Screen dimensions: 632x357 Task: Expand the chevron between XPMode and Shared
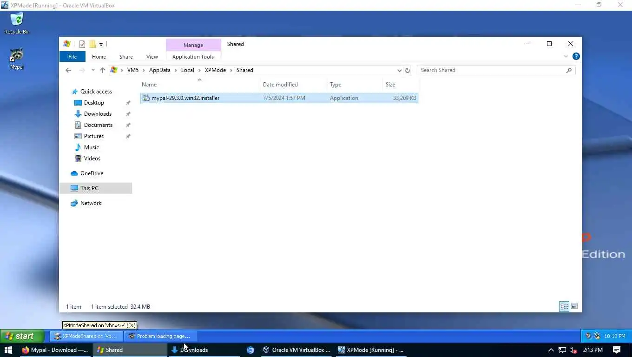point(231,70)
